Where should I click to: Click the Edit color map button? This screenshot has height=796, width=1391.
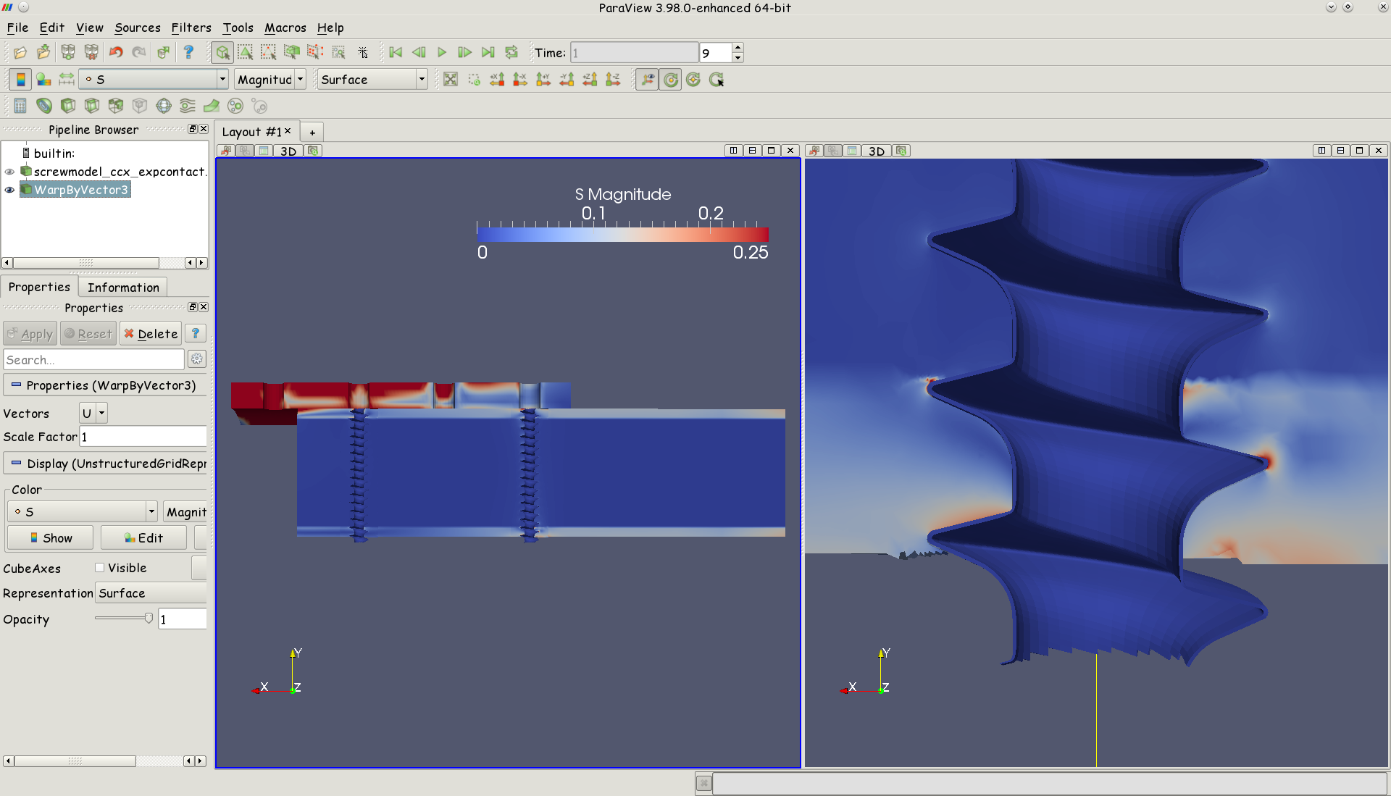point(143,538)
